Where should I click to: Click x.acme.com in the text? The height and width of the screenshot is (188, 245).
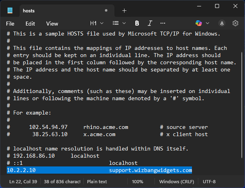click(99, 134)
